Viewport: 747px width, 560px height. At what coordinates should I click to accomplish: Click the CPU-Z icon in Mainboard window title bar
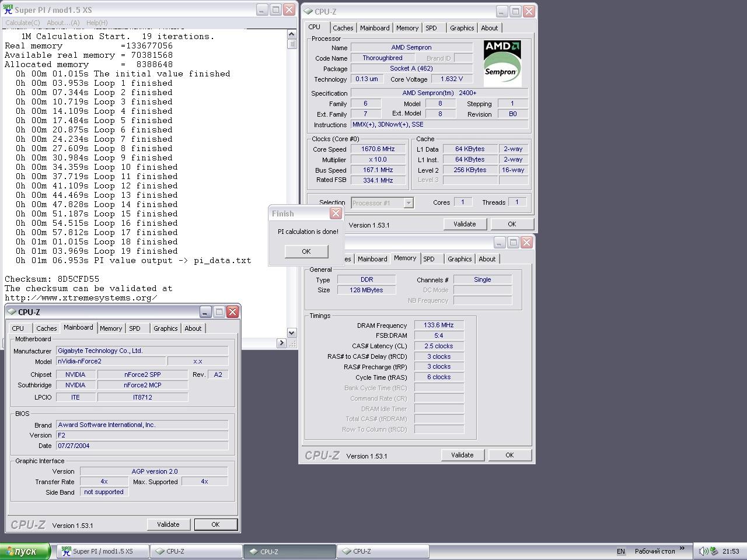tap(12, 312)
